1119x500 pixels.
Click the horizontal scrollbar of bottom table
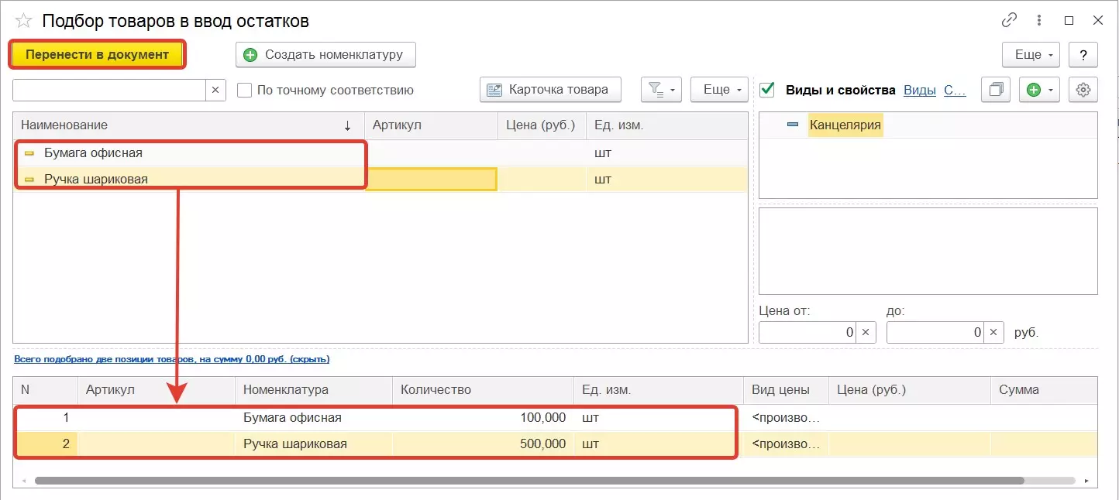pyautogui.click(x=527, y=481)
